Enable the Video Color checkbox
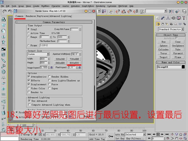 [29, 88]
